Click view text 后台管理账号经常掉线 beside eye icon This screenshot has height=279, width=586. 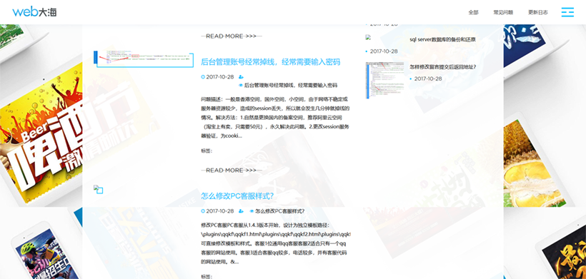[291, 86]
